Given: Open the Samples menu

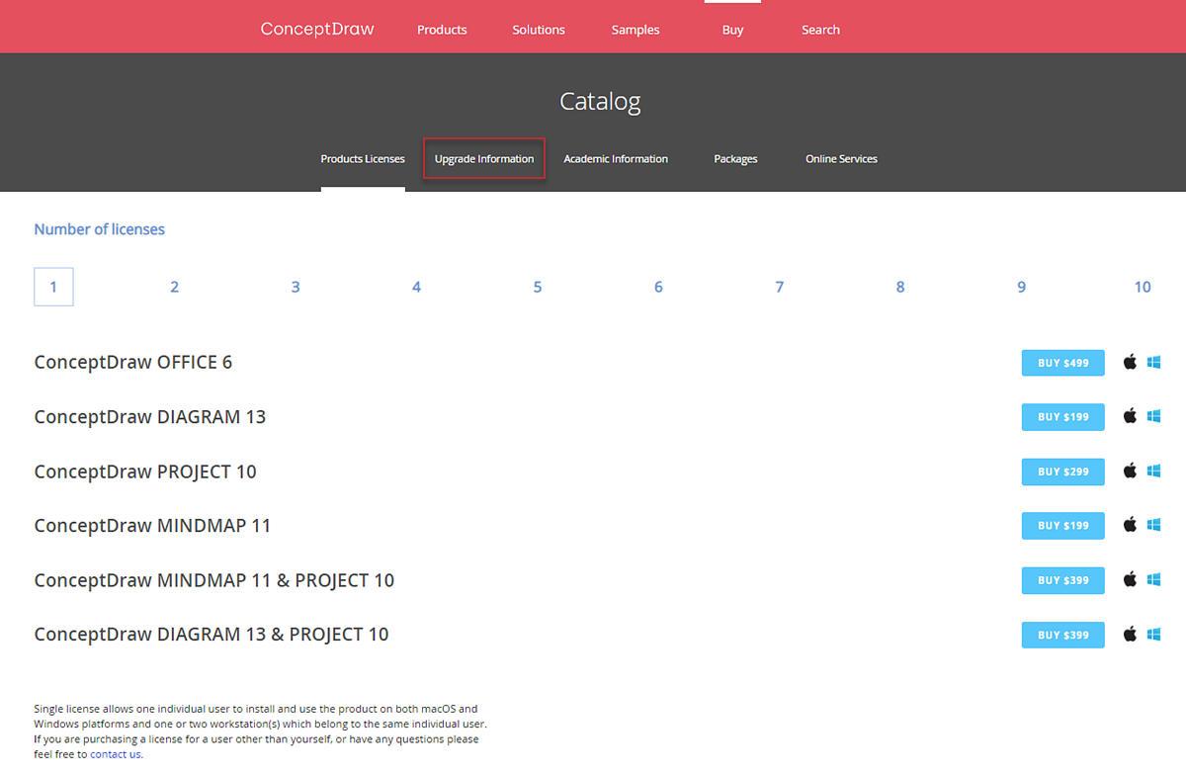Looking at the screenshot, I should pyautogui.click(x=635, y=30).
